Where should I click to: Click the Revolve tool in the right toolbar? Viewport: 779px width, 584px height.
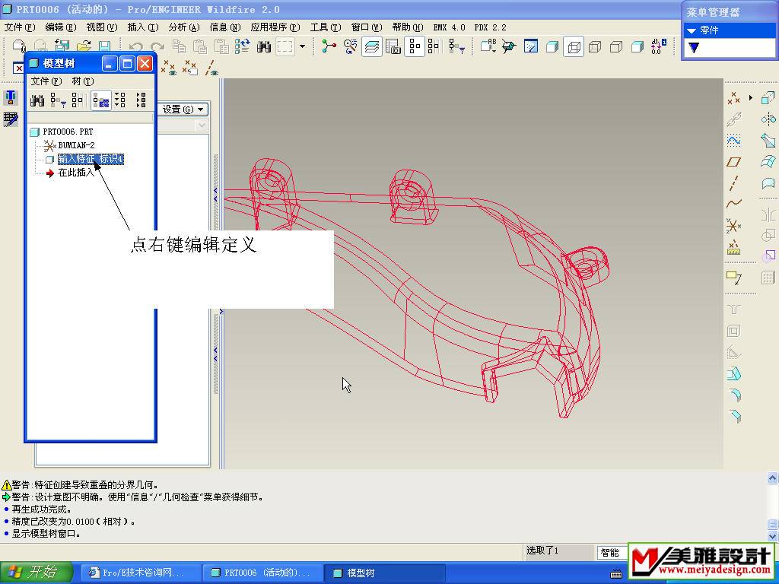coord(768,119)
